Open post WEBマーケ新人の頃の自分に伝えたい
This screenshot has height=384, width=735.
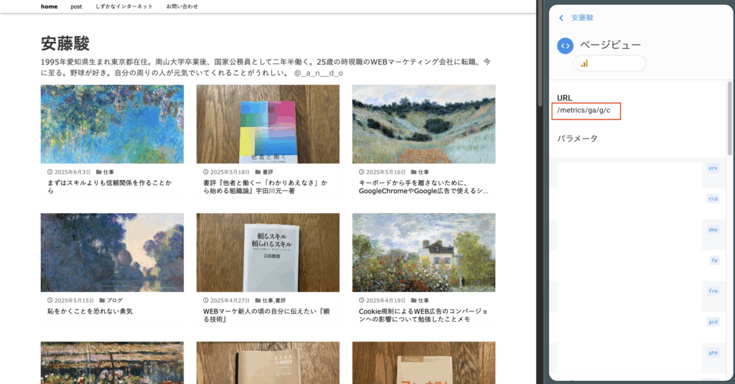click(x=266, y=315)
